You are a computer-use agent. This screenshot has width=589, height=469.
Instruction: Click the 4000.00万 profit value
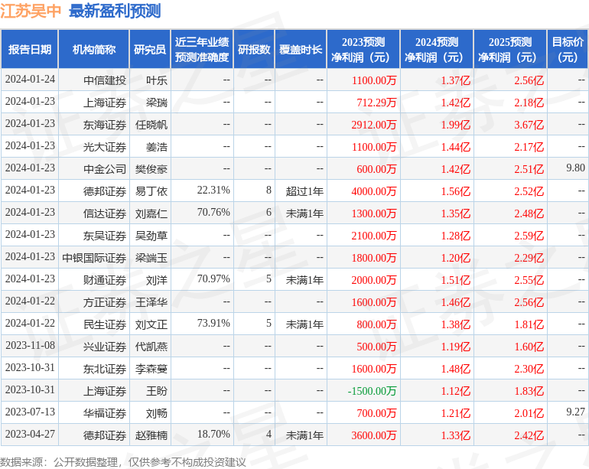[x=374, y=191]
